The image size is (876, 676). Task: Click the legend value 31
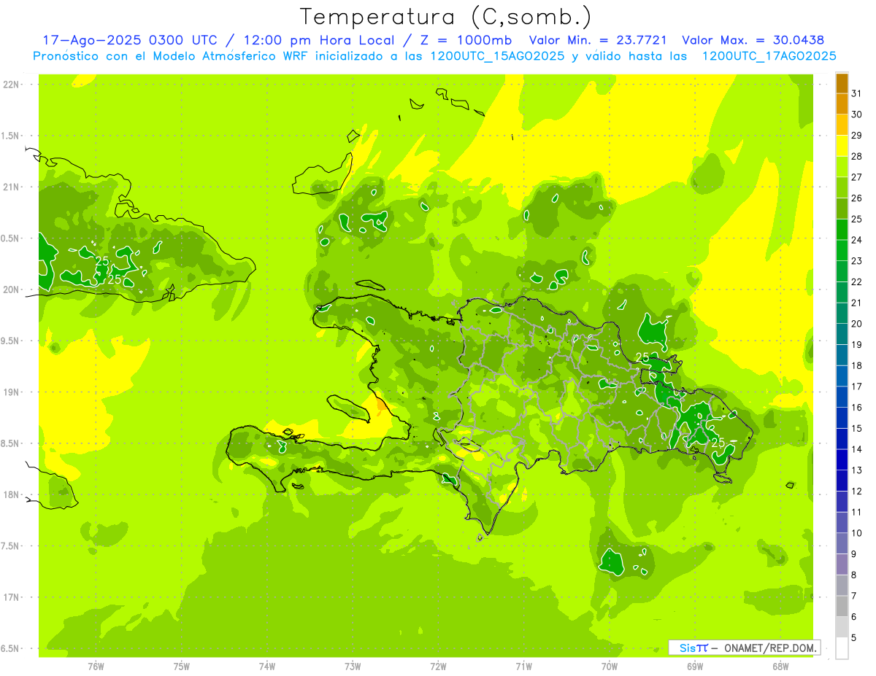point(857,93)
